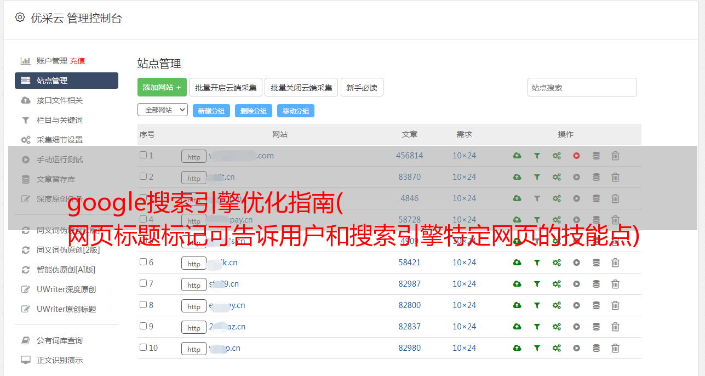Delete row 10 with the trash icon
Image resolution: width=705 pixels, height=376 pixels.
(x=615, y=348)
